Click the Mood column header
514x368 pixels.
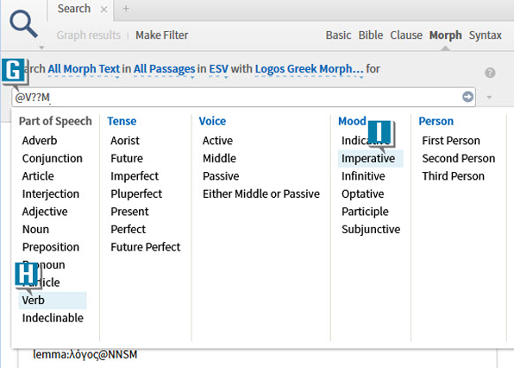click(352, 121)
